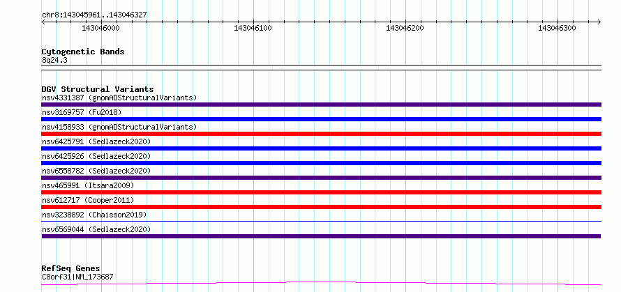The image size is (621, 292).
Task: Click the blue bar under nsv3169757
Action: 321,119
